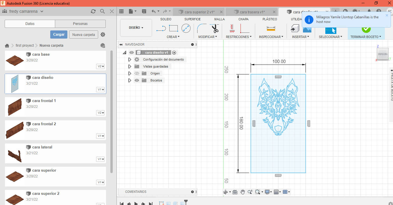Open the INSERTAR dropdown menu
This screenshot has height=205, width=393.
[x=301, y=37]
